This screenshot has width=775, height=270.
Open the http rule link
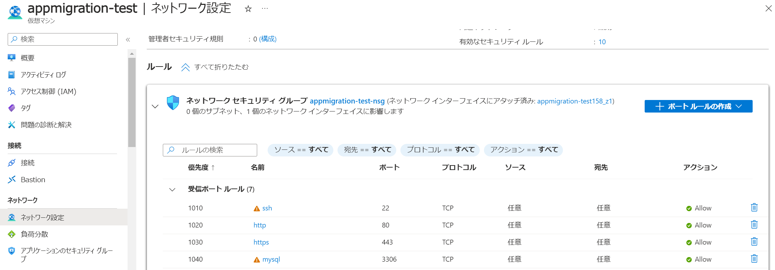(260, 225)
